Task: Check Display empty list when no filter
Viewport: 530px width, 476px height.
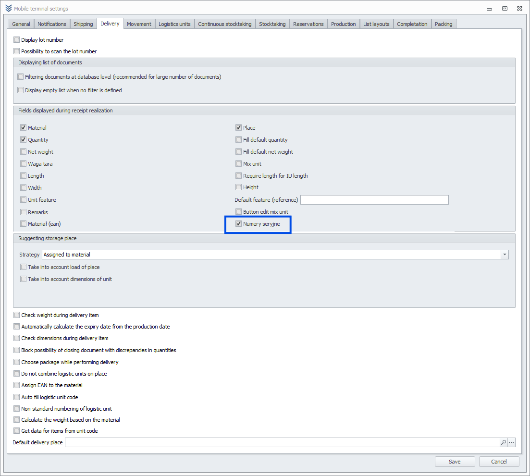Action: point(20,90)
